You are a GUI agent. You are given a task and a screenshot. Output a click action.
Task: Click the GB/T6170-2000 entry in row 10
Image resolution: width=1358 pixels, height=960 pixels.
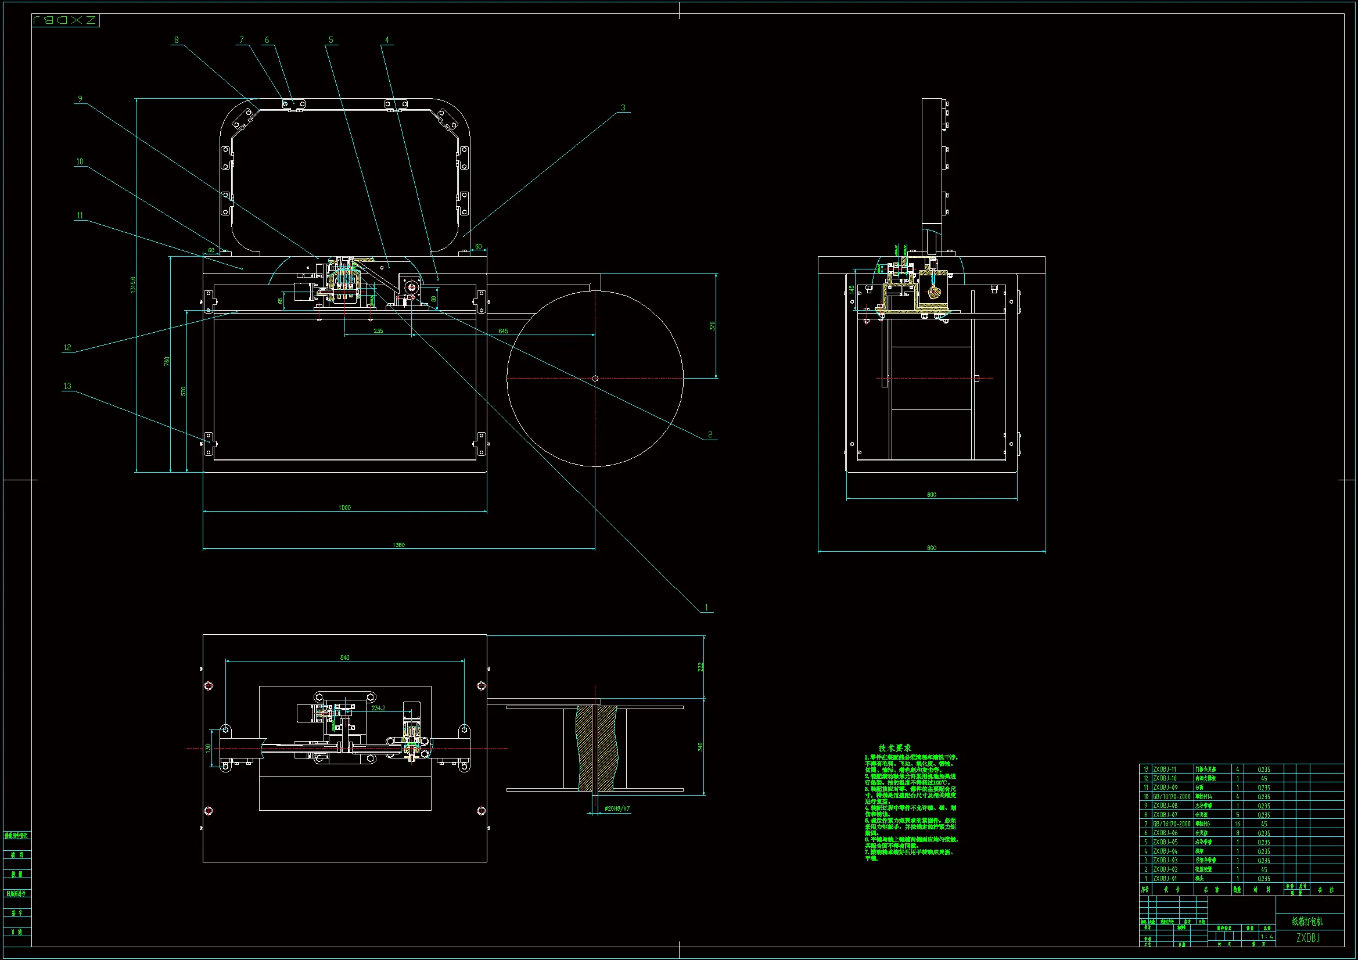(1171, 797)
